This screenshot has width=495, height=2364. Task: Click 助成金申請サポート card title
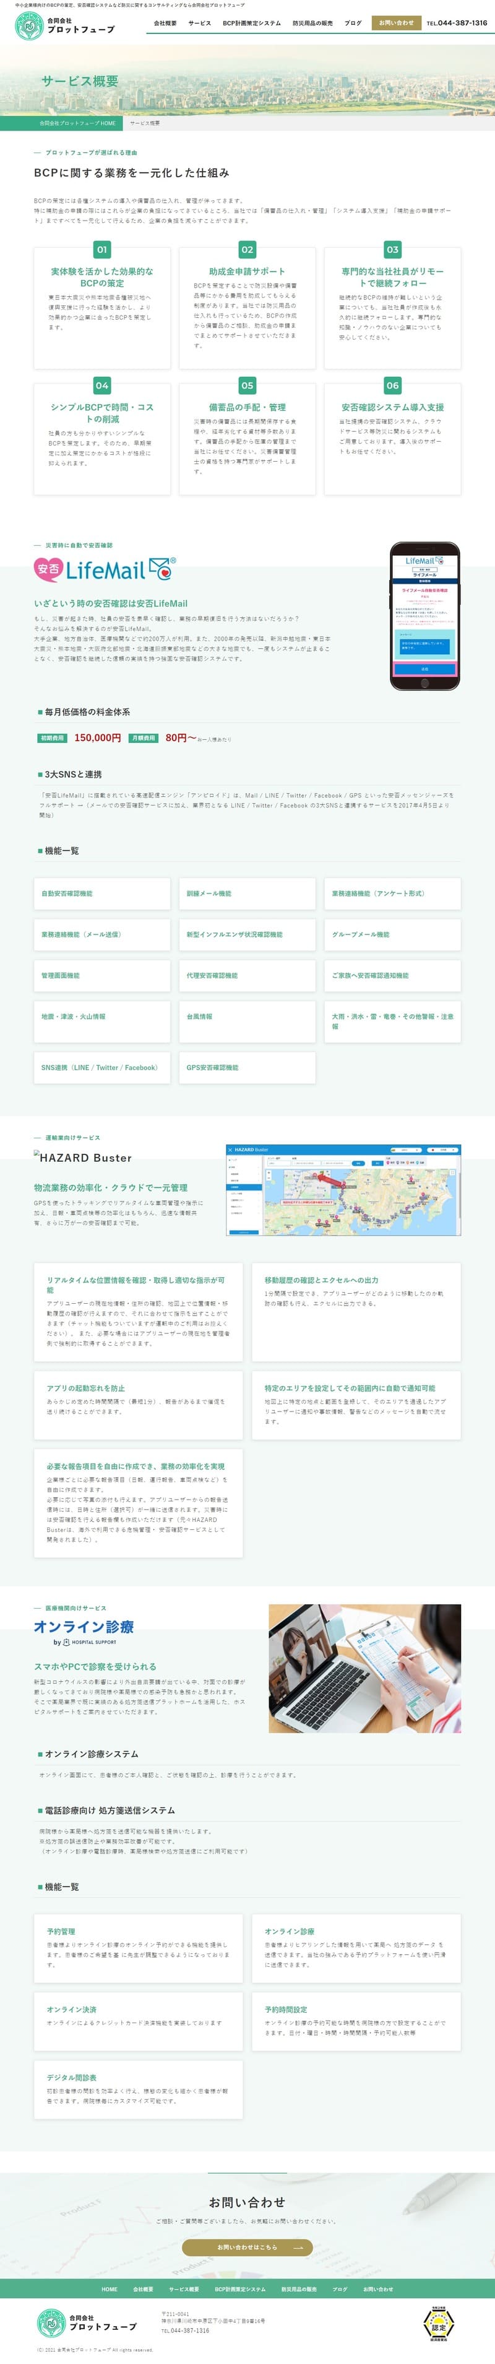(x=247, y=271)
